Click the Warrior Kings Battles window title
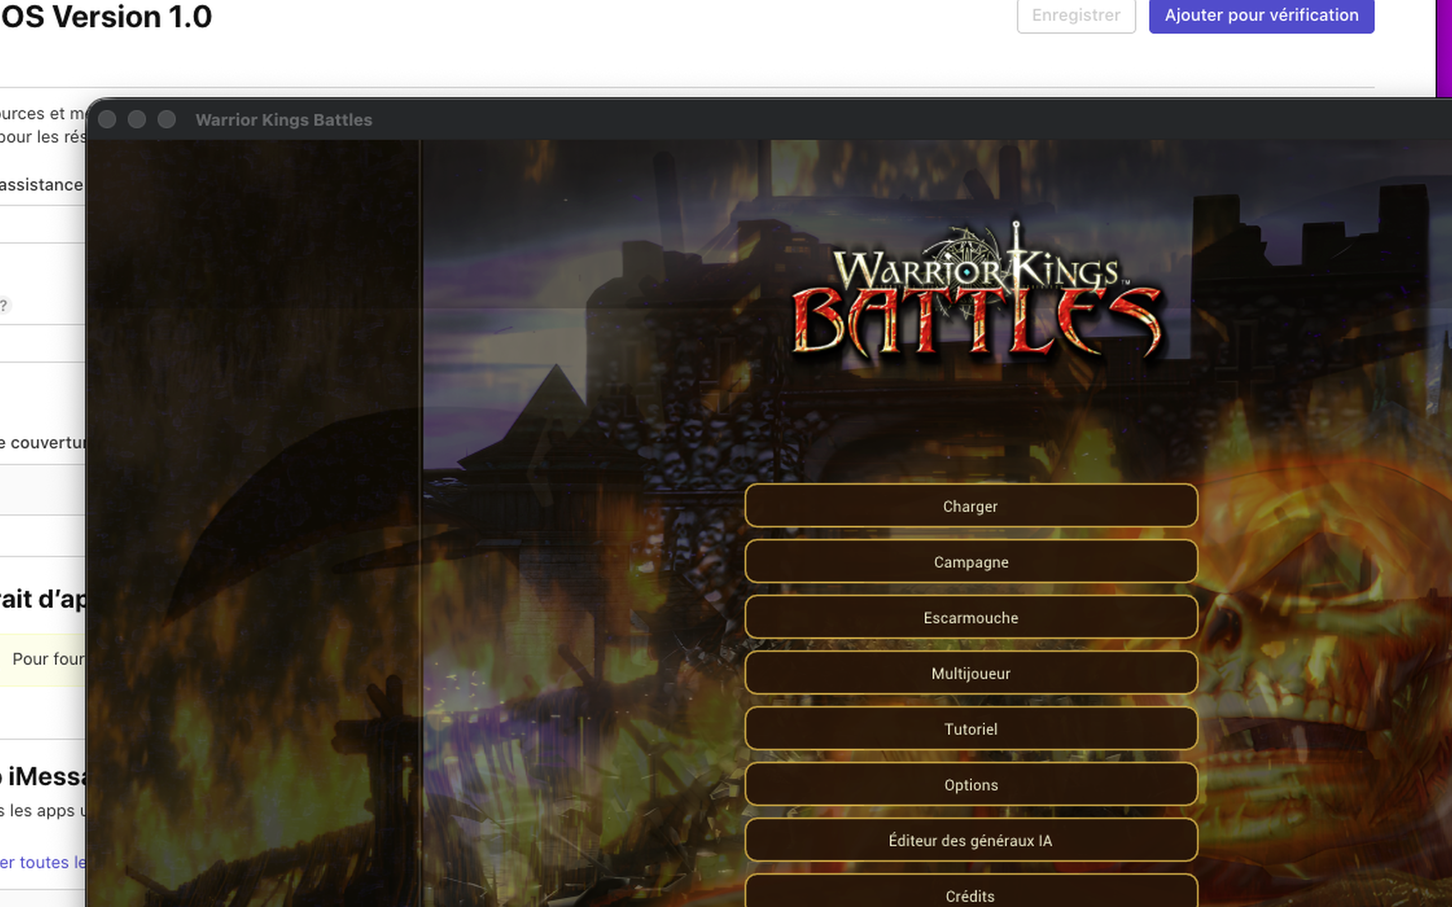 [x=284, y=120]
